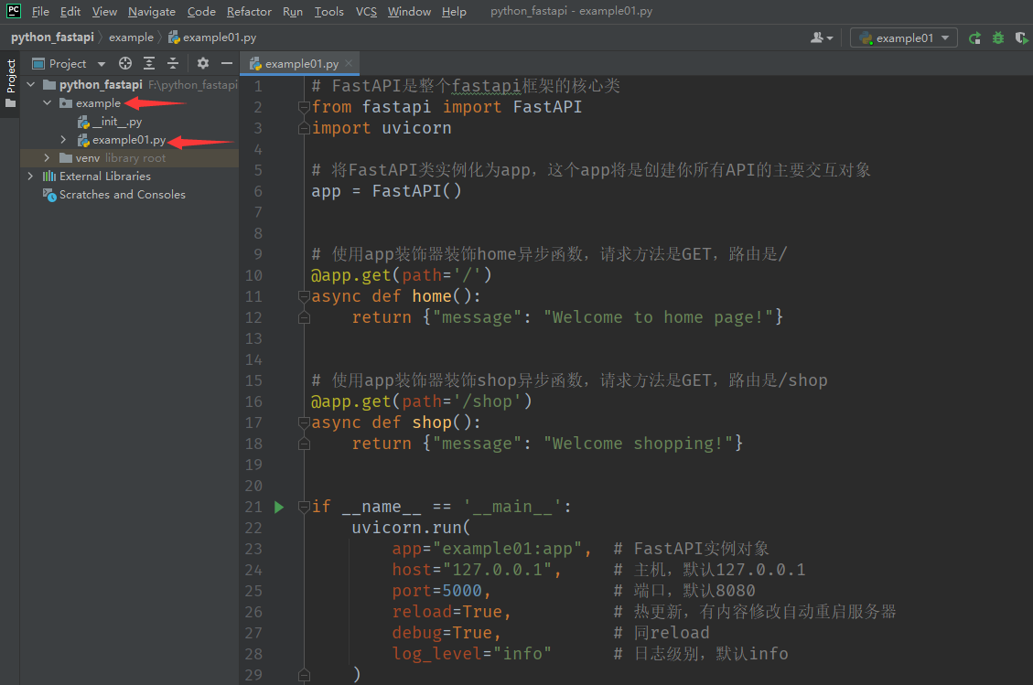Open Project panel gear options
1033x685 pixels.
(203, 64)
